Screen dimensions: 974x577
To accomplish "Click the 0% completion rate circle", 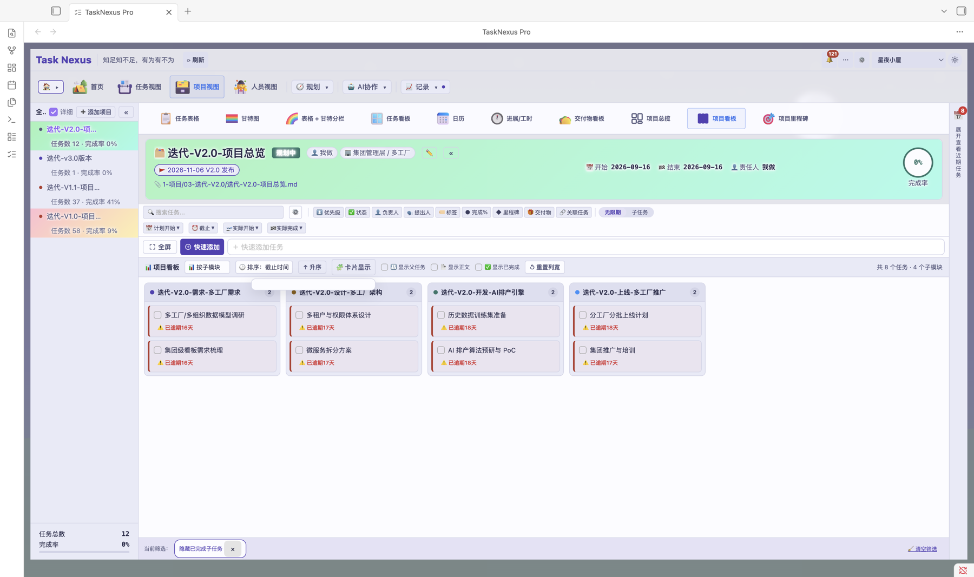I will (x=918, y=162).
